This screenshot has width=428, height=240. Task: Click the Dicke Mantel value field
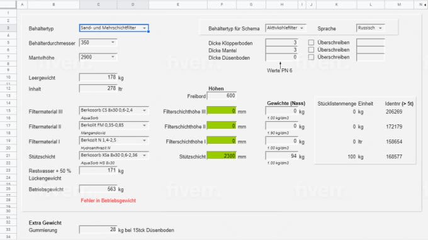point(281,50)
